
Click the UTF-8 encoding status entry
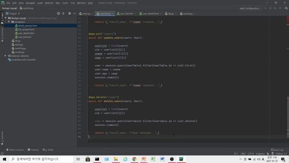click(x=251, y=153)
